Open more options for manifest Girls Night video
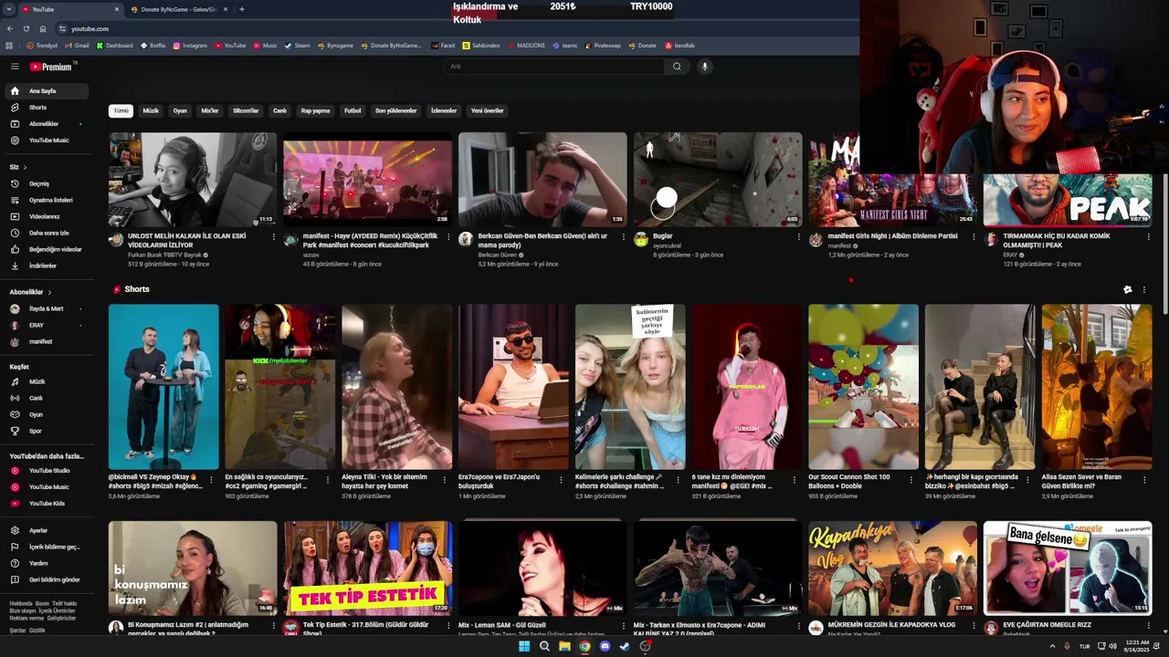The image size is (1169, 657). coord(974,237)
